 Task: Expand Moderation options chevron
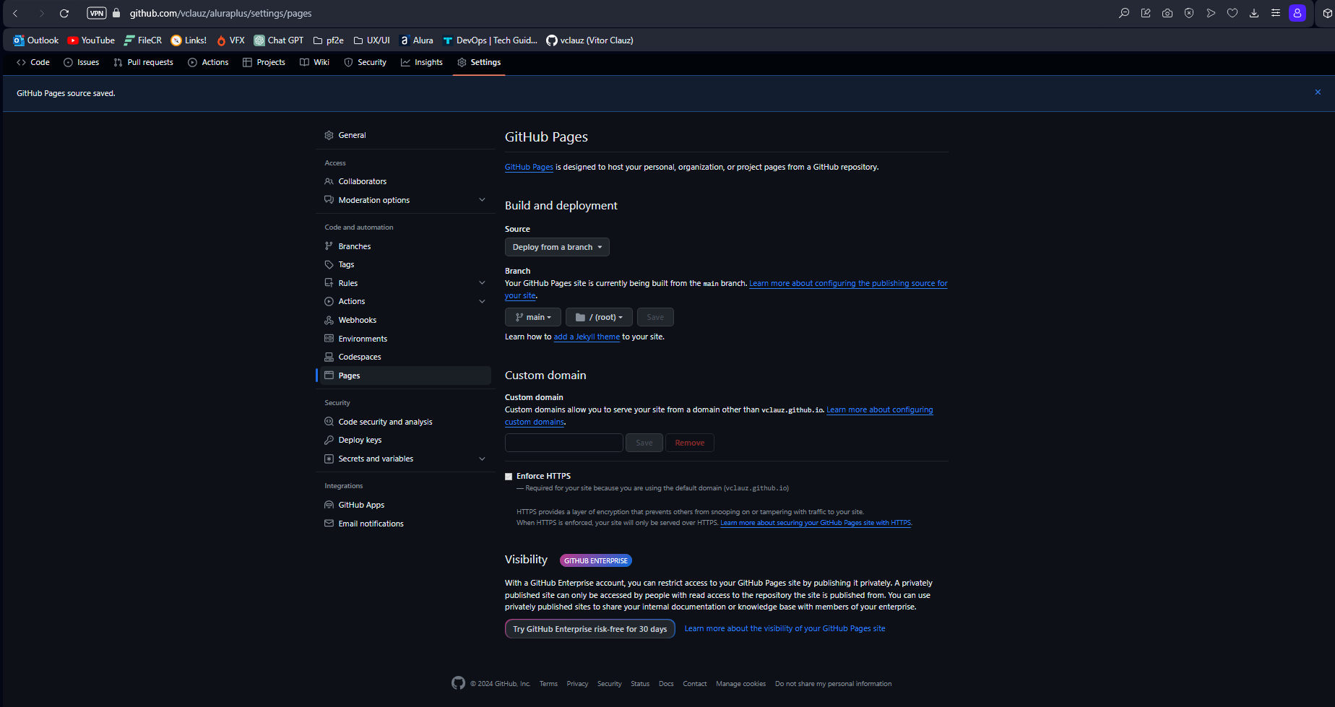coord(482,200)
